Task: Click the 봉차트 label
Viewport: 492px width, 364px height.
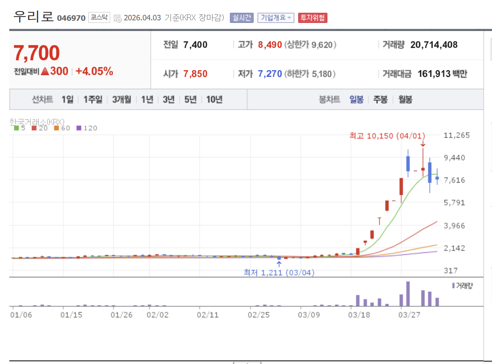Action: (x=330, y=100)
